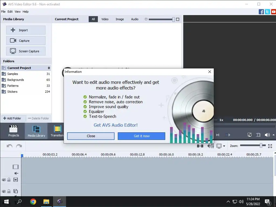Filter media by Video
The width and height of the screenshot is (276, 207).
coord(105,19)
